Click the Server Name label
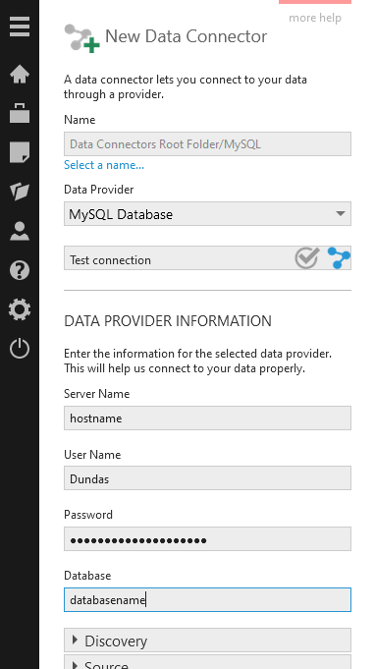Image resolution: width=374 pixels, height=669 pixels. click(97, 393)
